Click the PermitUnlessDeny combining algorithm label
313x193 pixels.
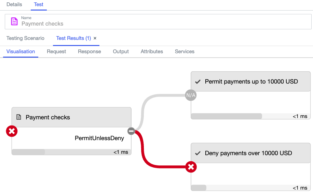click(x=99, y=138)
